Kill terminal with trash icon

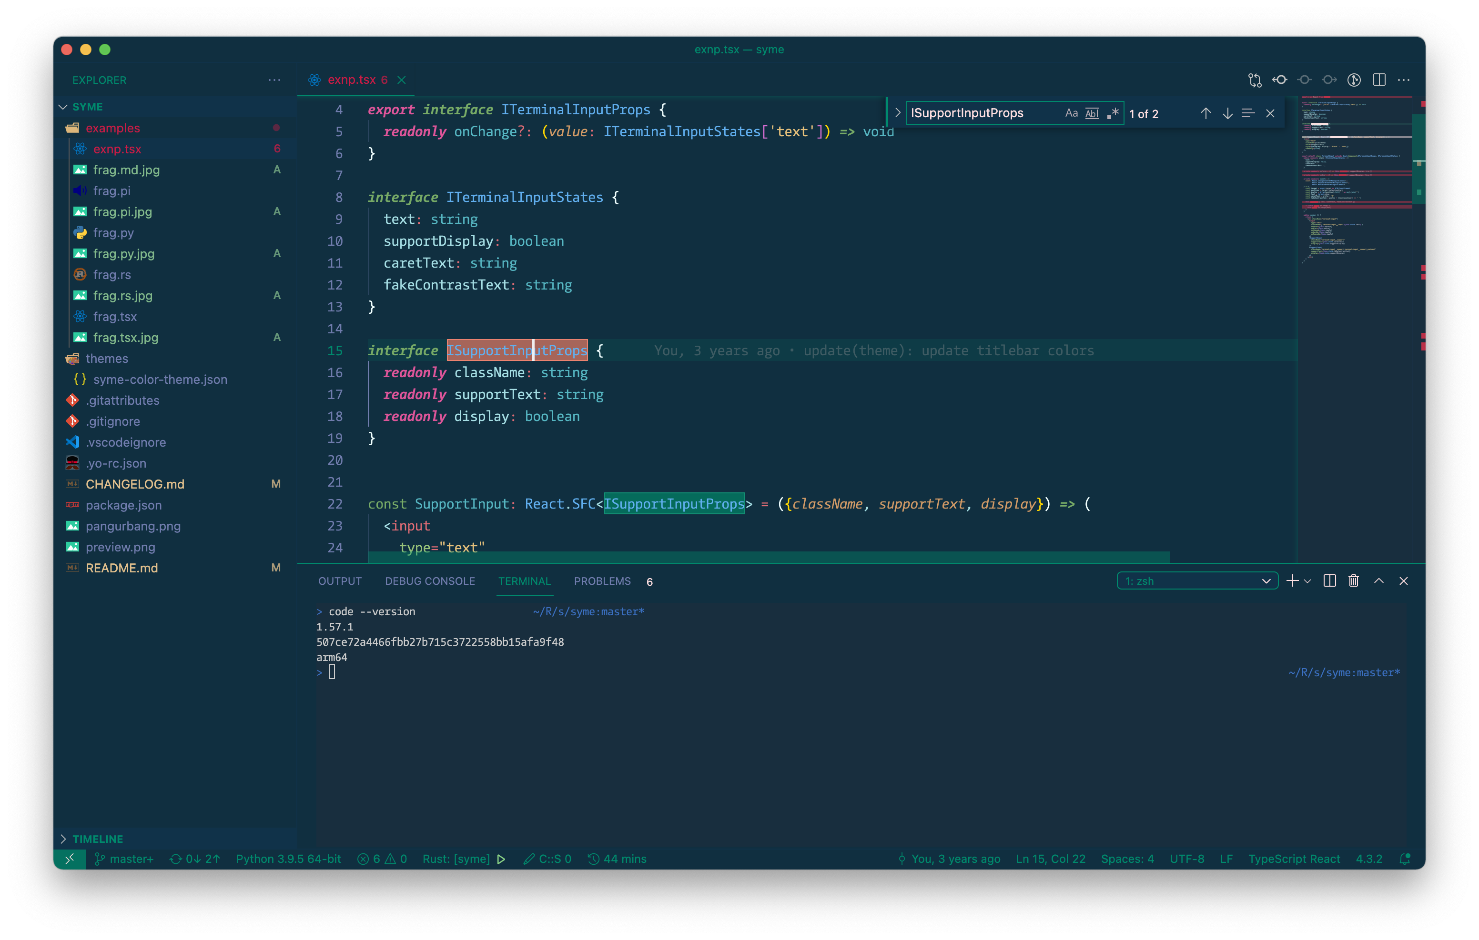[x=1353, y=581]
